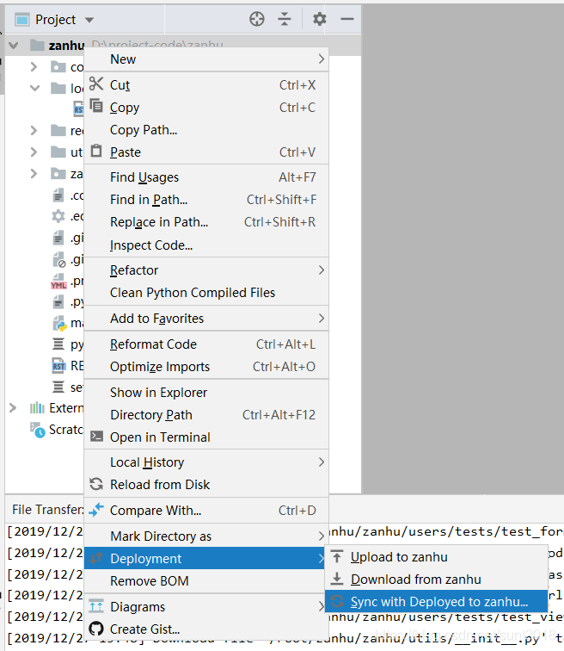Image resolution: width=564 pixels, height=651 pixels.
Task: Select Clean Python Compiled Files
Action: (206, 293)
